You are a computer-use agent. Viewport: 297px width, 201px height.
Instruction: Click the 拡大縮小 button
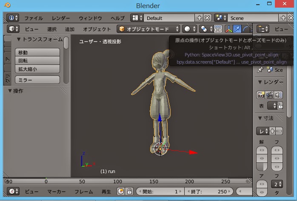tap(37, 69)
